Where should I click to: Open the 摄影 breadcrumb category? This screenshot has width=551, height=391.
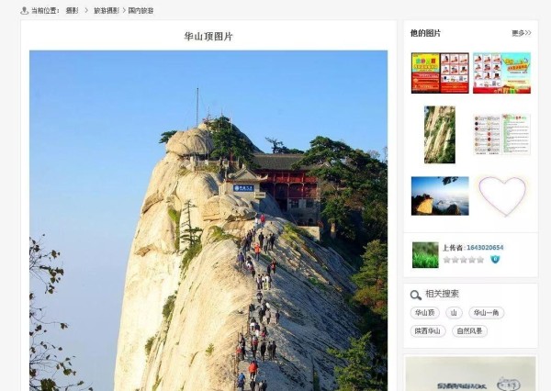(72, 11)
